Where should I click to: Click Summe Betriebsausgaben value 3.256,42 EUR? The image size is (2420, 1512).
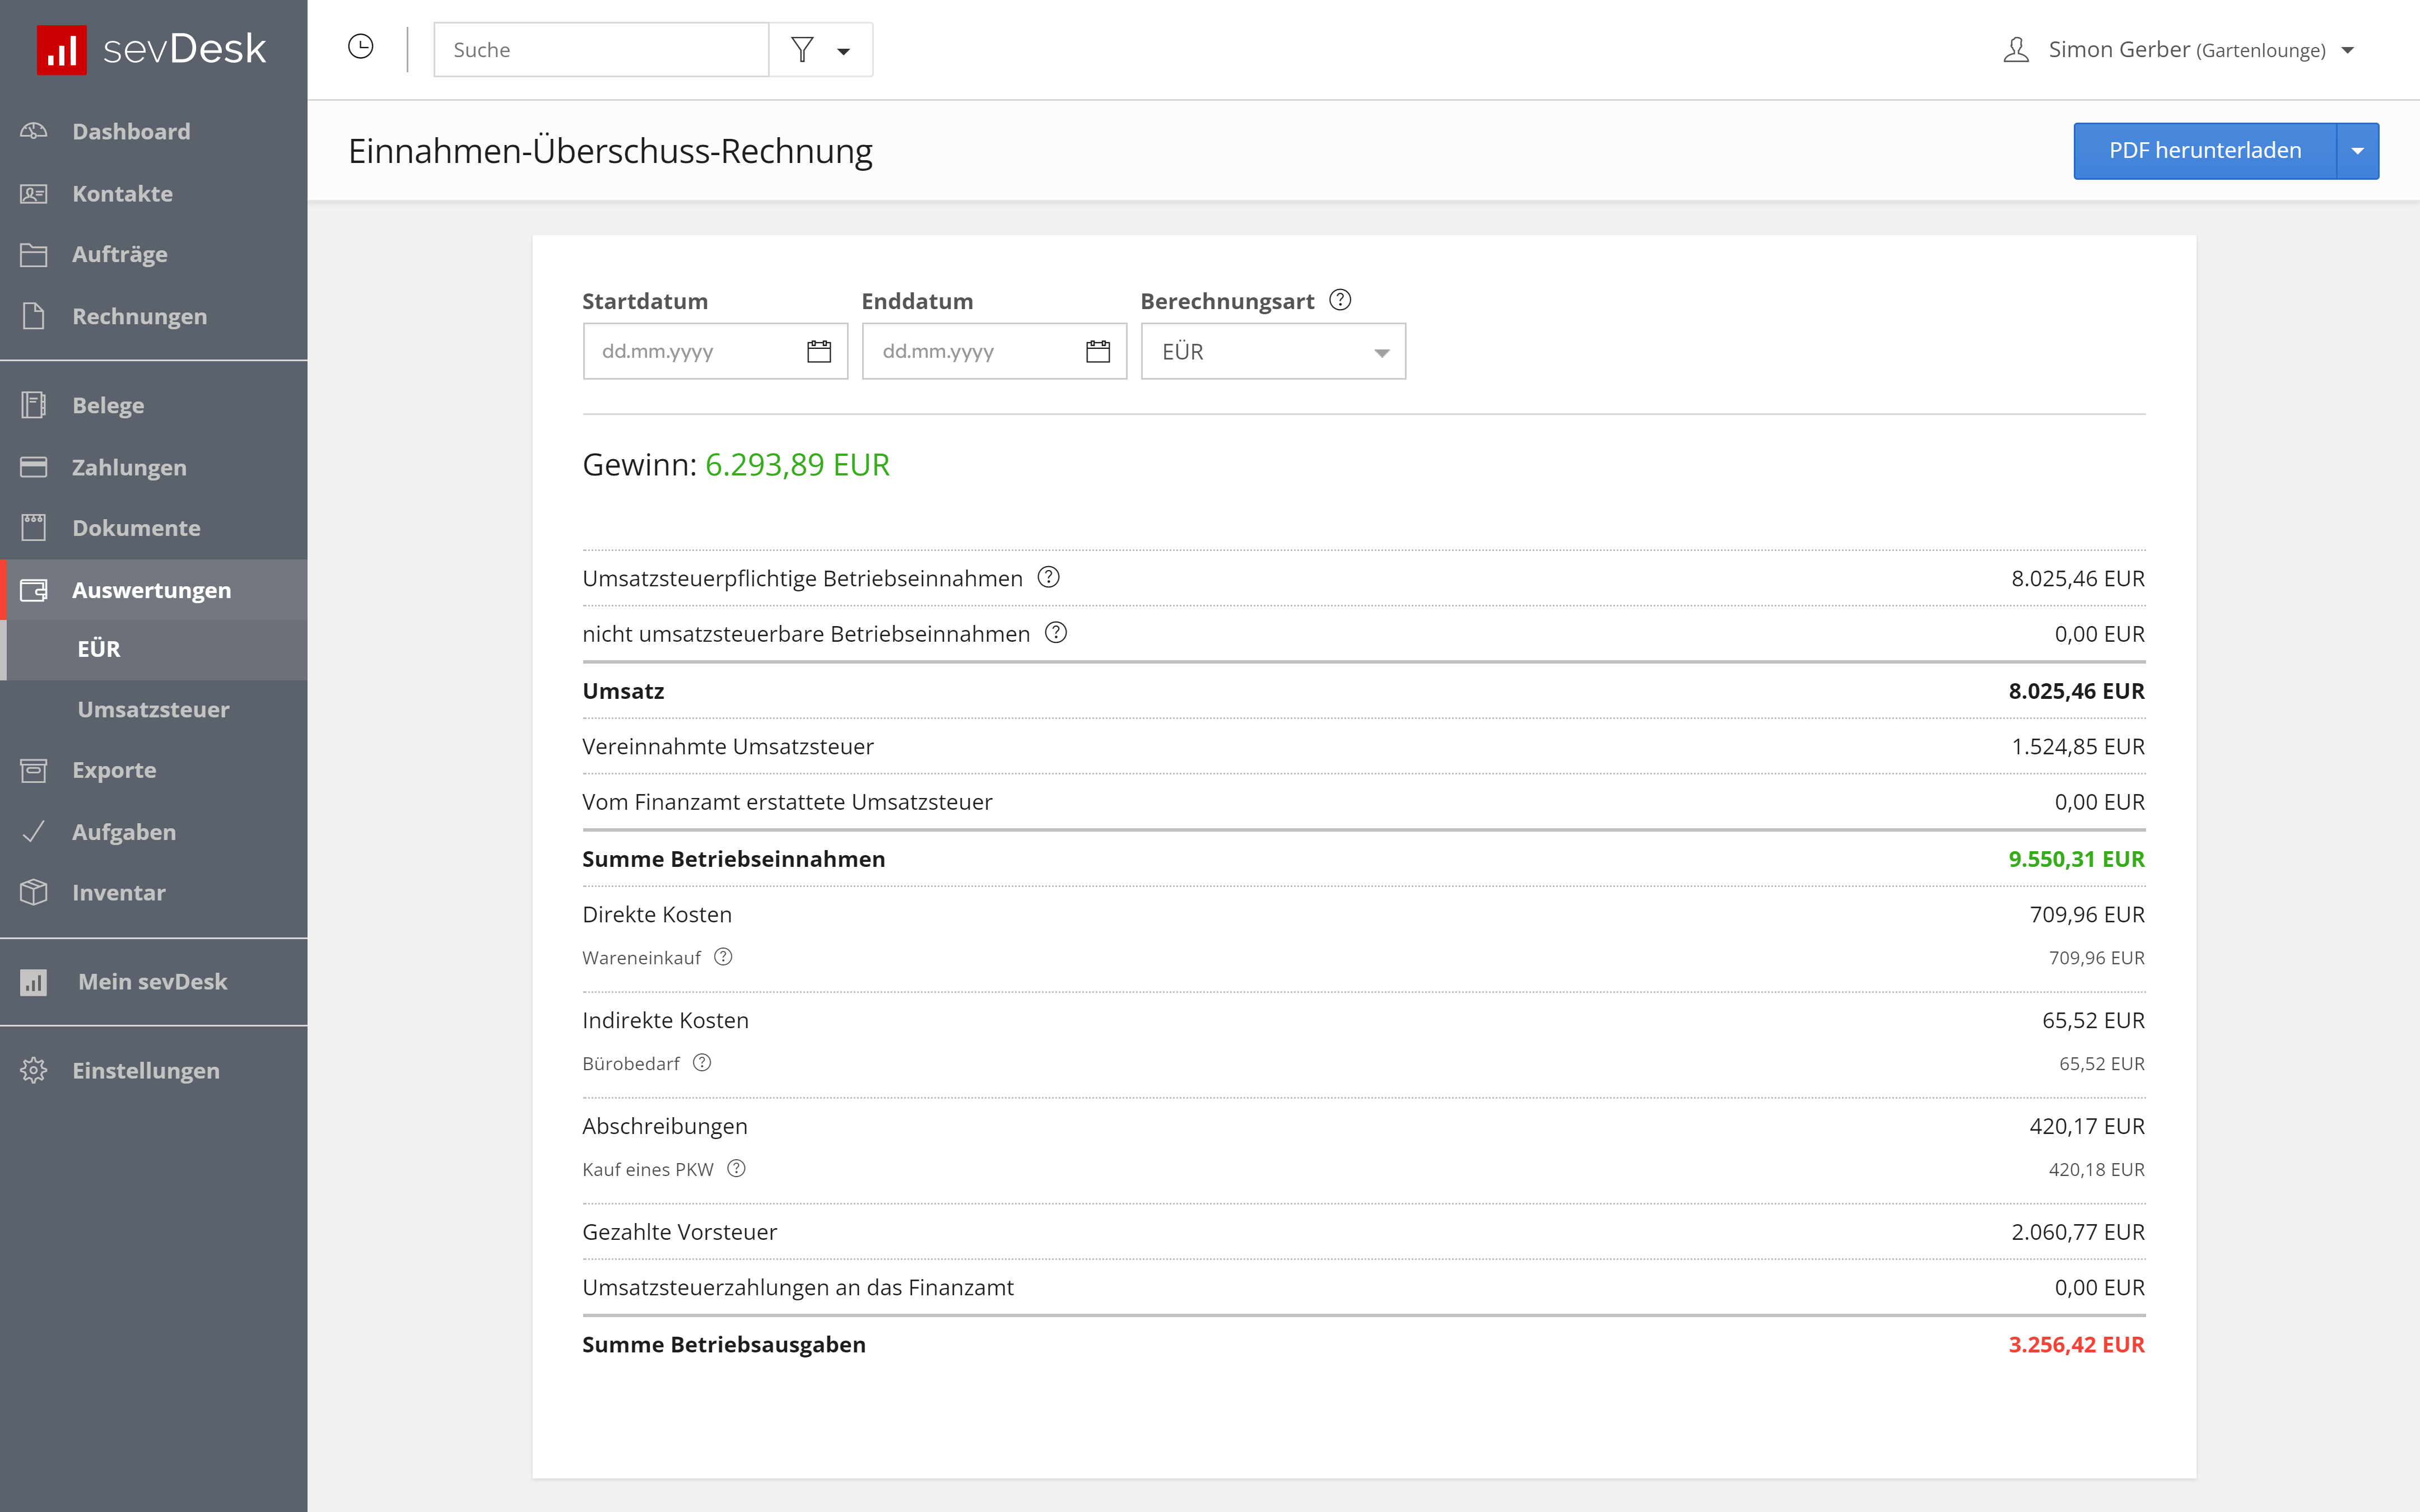tap(2076, 1344)
